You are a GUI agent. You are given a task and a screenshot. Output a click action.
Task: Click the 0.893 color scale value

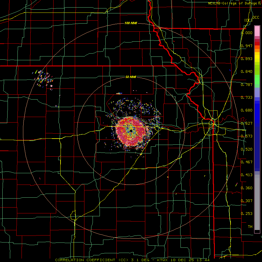247,59
